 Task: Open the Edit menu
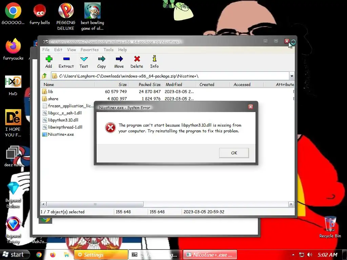click(x=58, y=50)
